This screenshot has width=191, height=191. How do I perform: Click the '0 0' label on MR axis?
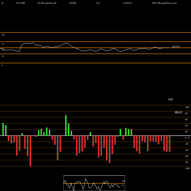(187, 138)
